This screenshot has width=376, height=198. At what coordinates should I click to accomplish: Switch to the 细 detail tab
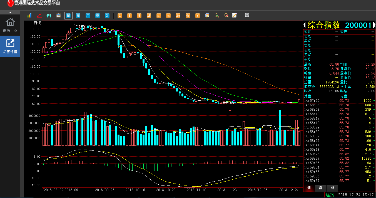309,188
